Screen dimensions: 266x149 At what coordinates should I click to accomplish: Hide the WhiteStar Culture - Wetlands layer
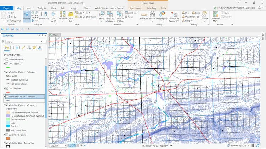coord(7,105)
